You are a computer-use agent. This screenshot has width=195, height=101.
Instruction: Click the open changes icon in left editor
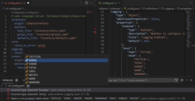click(81, 3)
